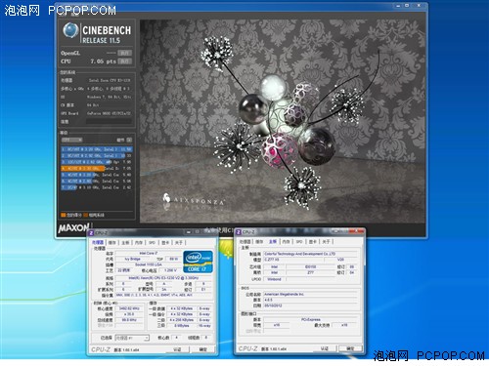Viewport: 489px width, 366px height.
Task: Run the OpenGL benchmark button
Action: [125, 53]
